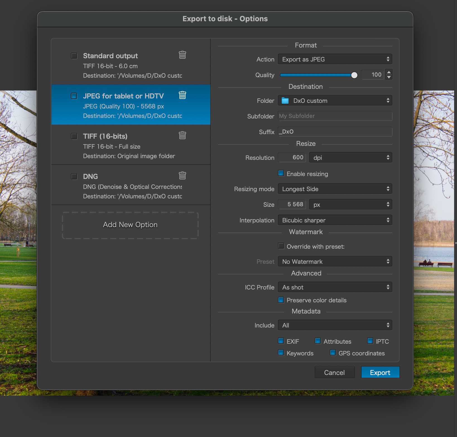Select the DNG option title
This screenshot has height=437, width=457.
[90, 176]
